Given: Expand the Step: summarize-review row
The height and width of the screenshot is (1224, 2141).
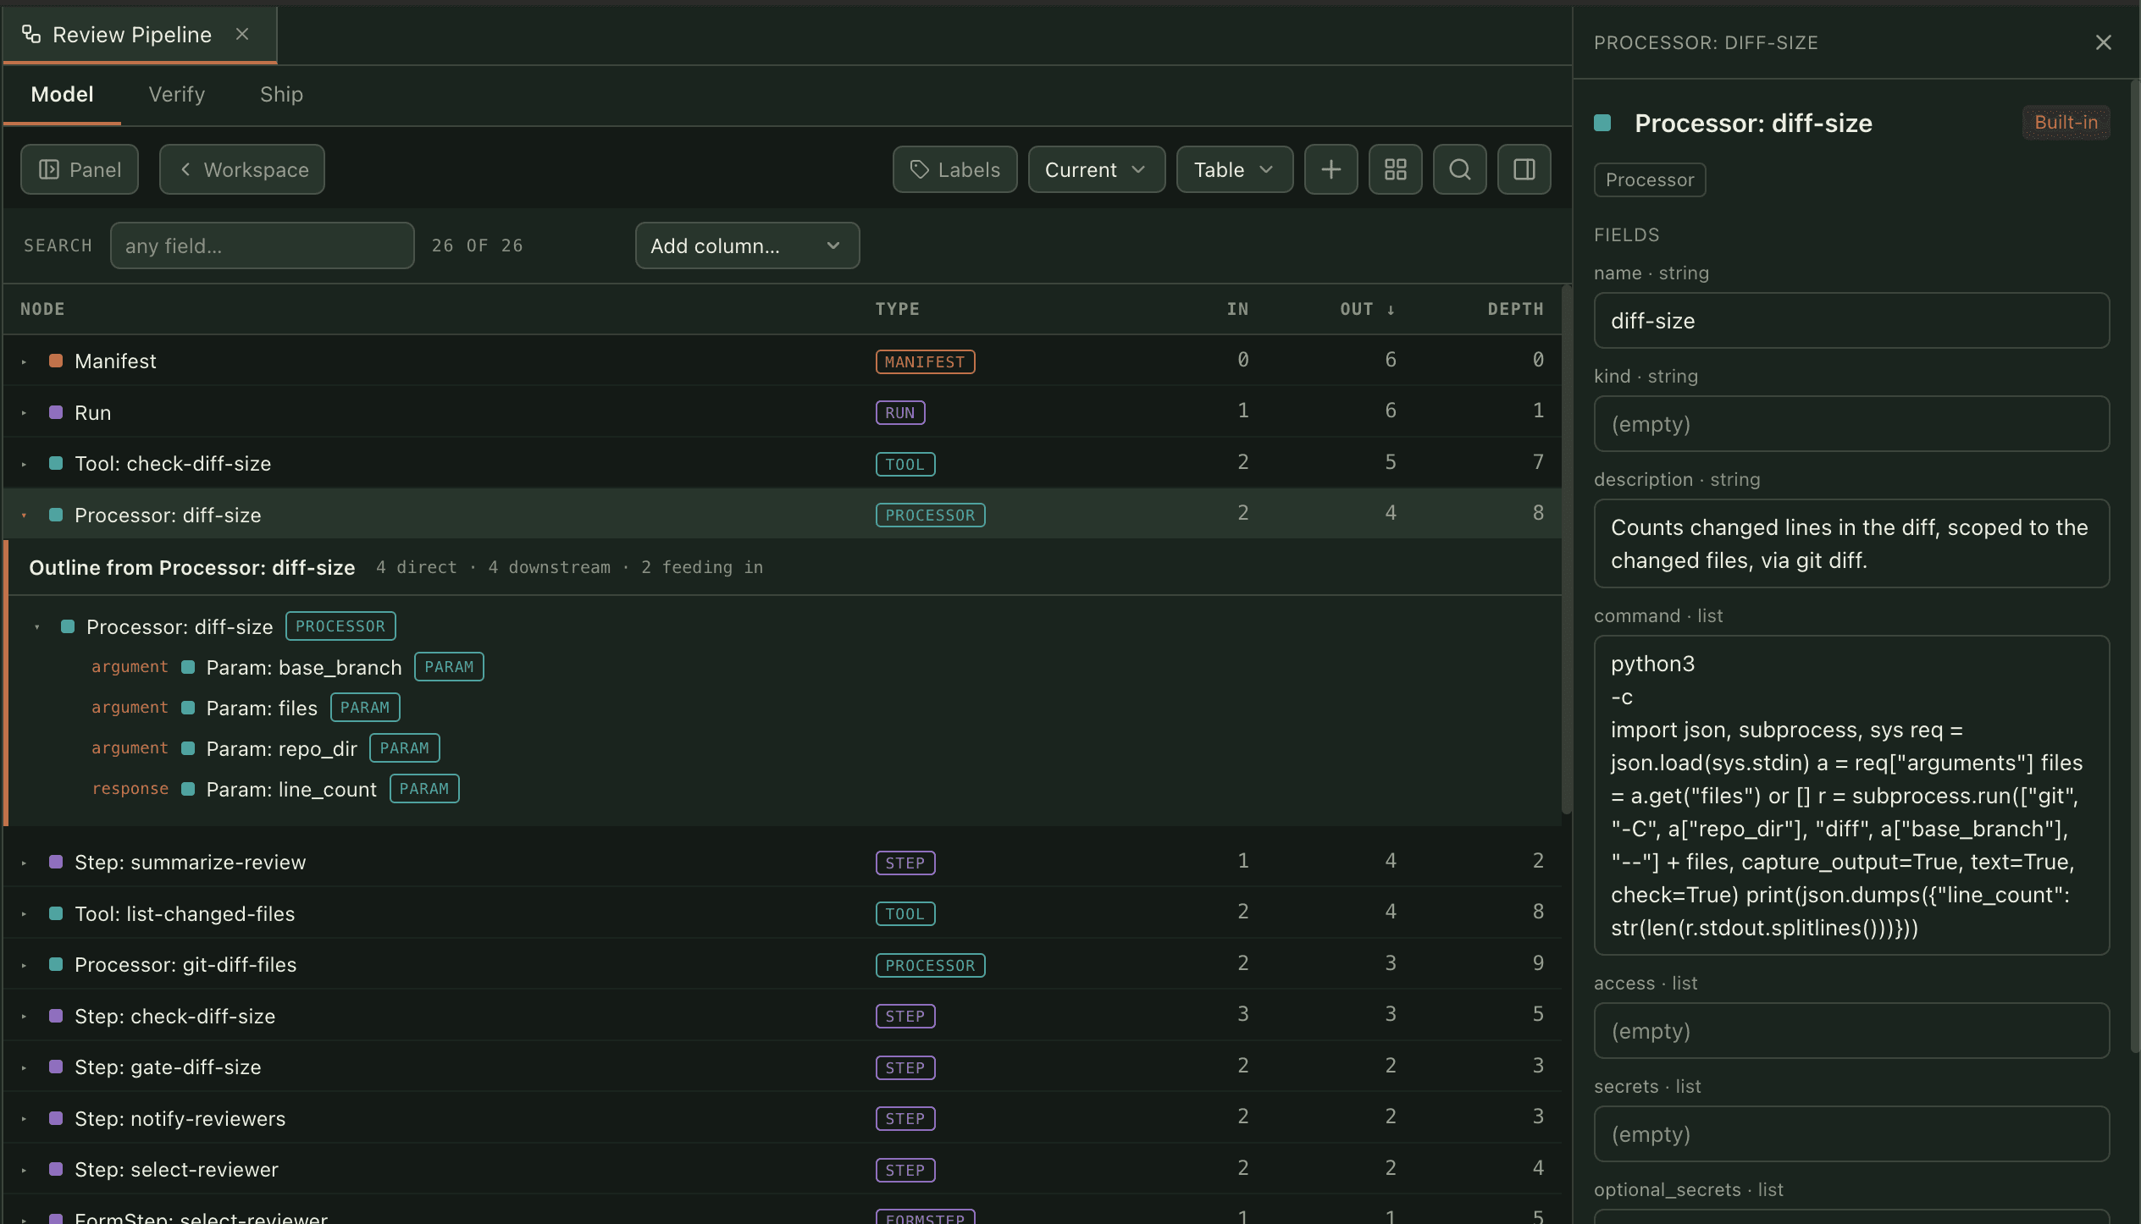Looking at the screenshot, I should tap(24, 863).
